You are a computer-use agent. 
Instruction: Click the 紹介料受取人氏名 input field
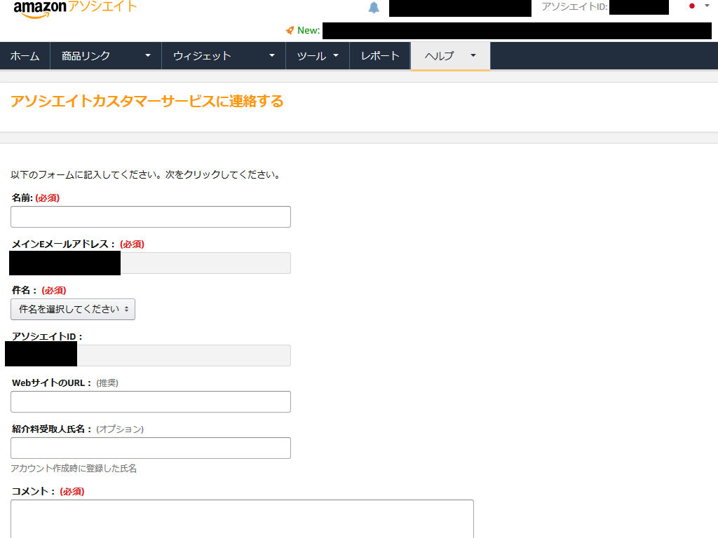pyautogui.click(x=150, y=448)
